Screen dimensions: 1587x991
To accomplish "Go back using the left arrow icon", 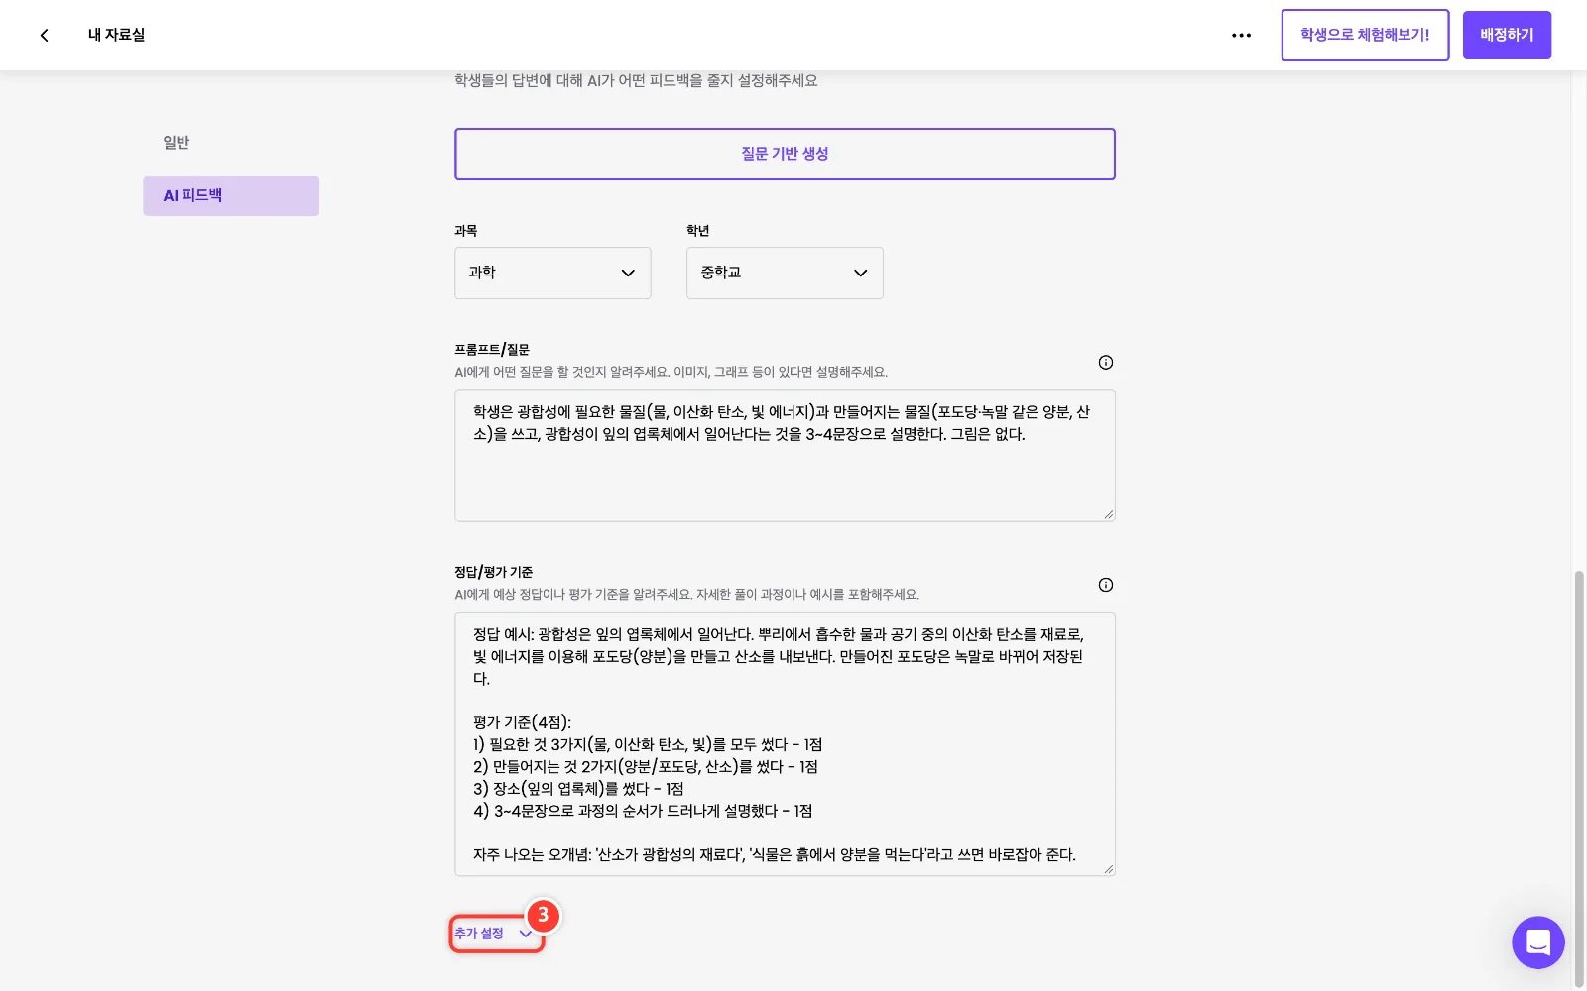I will (x=44, y=35).
